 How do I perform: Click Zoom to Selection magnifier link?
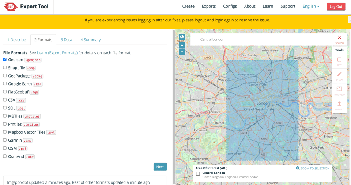313,168
